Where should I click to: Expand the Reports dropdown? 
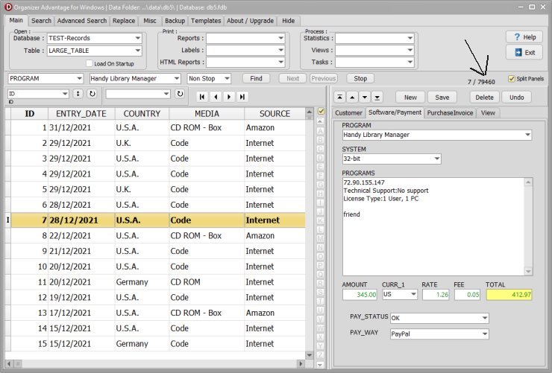280,38
